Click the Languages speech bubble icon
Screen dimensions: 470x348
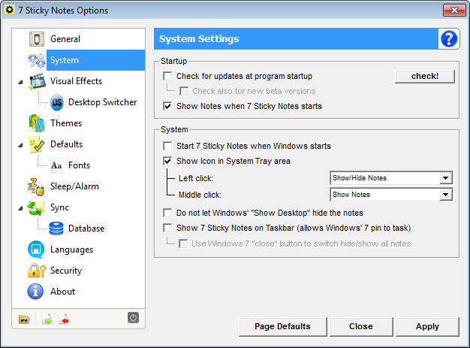[36, 250]
